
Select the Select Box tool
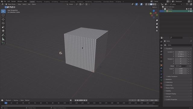click(x=3, y=11)
